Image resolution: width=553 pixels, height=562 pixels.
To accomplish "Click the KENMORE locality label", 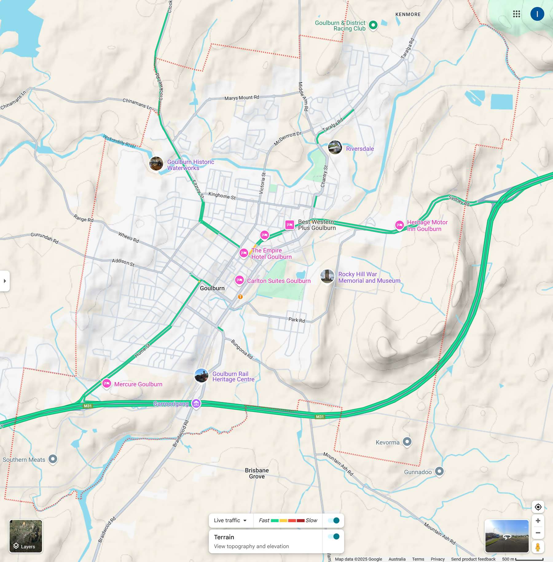I will [x=408, y=14].
